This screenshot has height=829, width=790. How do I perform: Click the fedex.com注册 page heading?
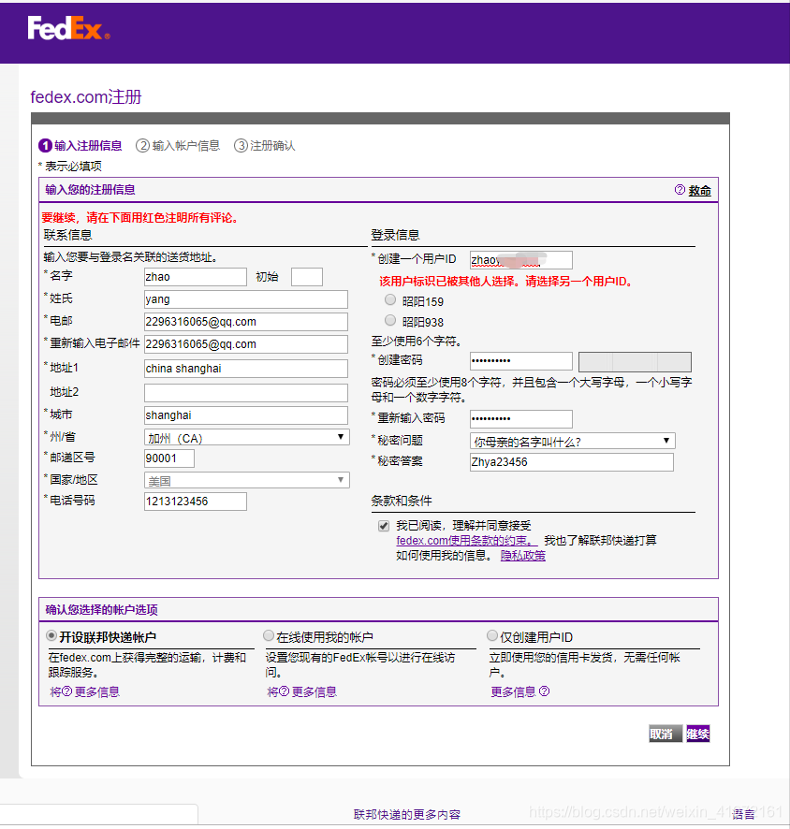(86, 96)
